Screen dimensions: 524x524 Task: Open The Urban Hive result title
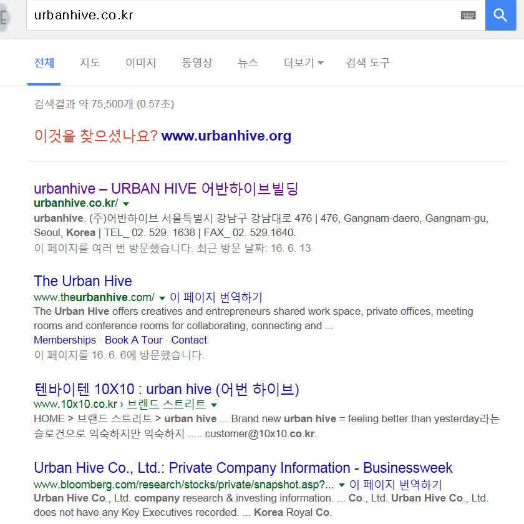click(x=83, y=281)
